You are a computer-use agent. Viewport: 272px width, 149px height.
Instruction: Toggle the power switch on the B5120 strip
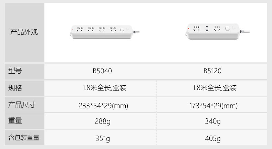click(x=227, y=29)
